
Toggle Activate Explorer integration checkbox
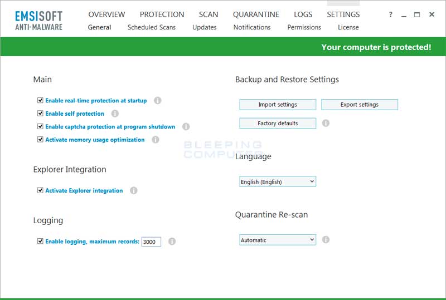pos(40,190)
